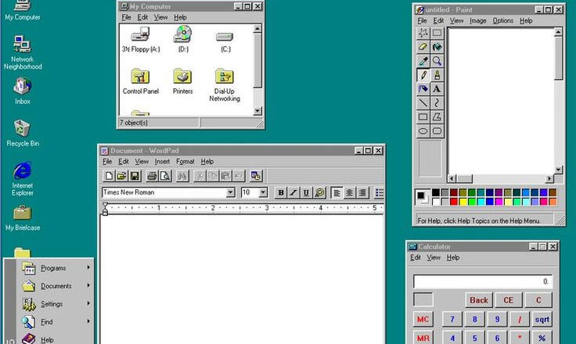Viewport: 576px width, 344px height.
Task: Expand the Programs submenu in Start menu
Action: pyautogui.click(x=55, y=268)
